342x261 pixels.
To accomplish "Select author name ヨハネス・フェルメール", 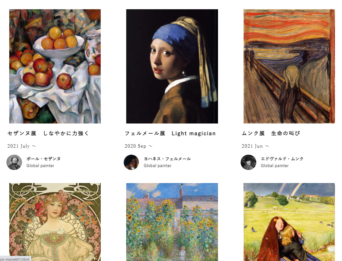I will 167,159.
